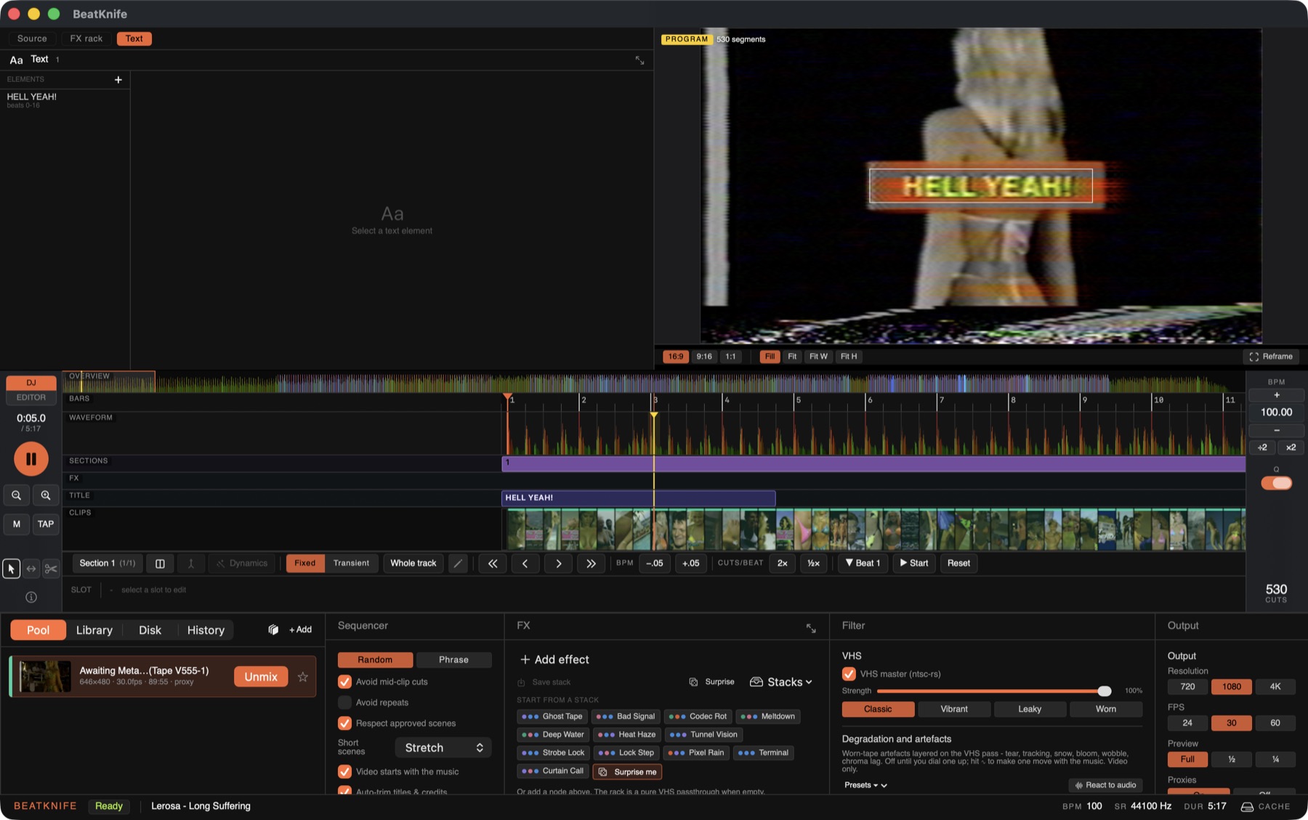Switch to the FX rack tab
The height and width of the screenshot is (820, 1308).
point(86,38)
